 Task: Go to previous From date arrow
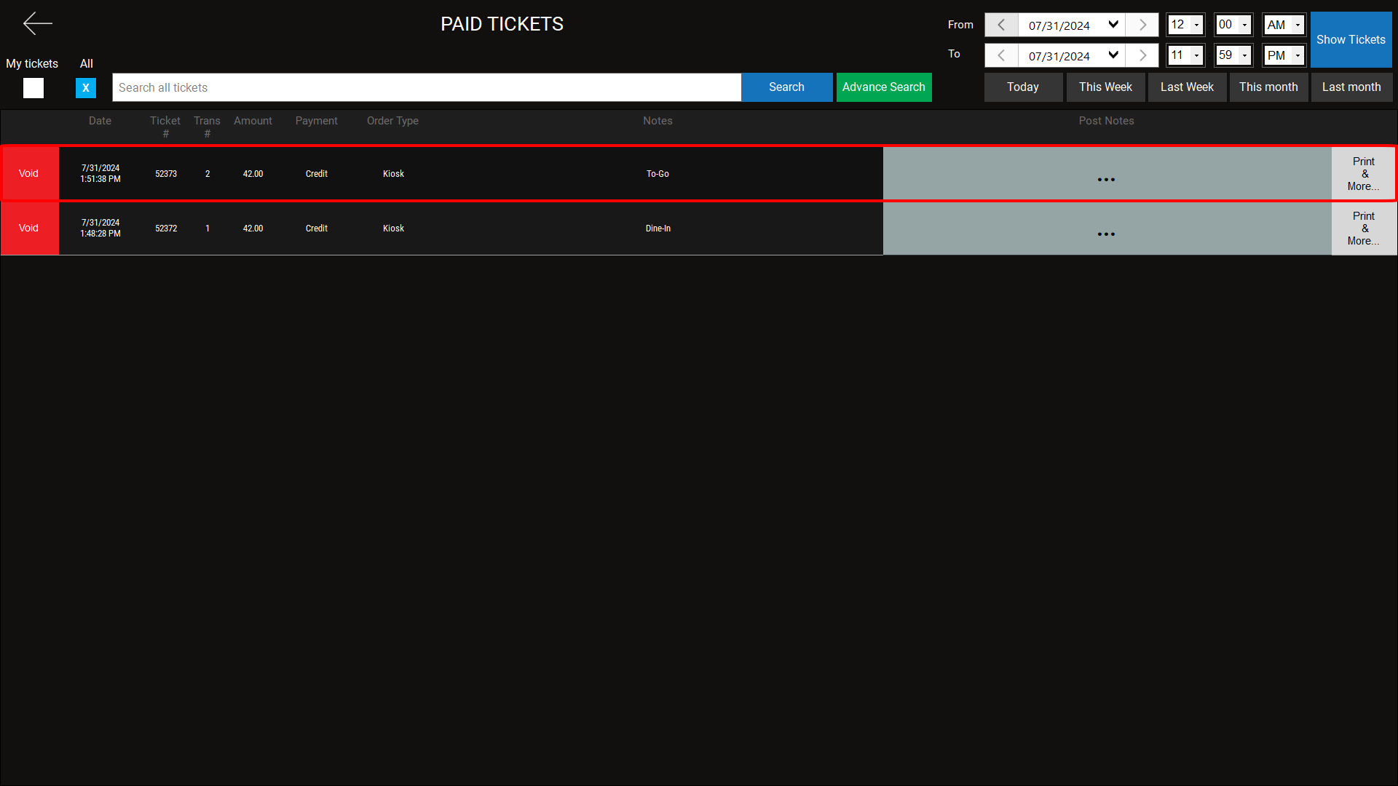point(1001,25)
